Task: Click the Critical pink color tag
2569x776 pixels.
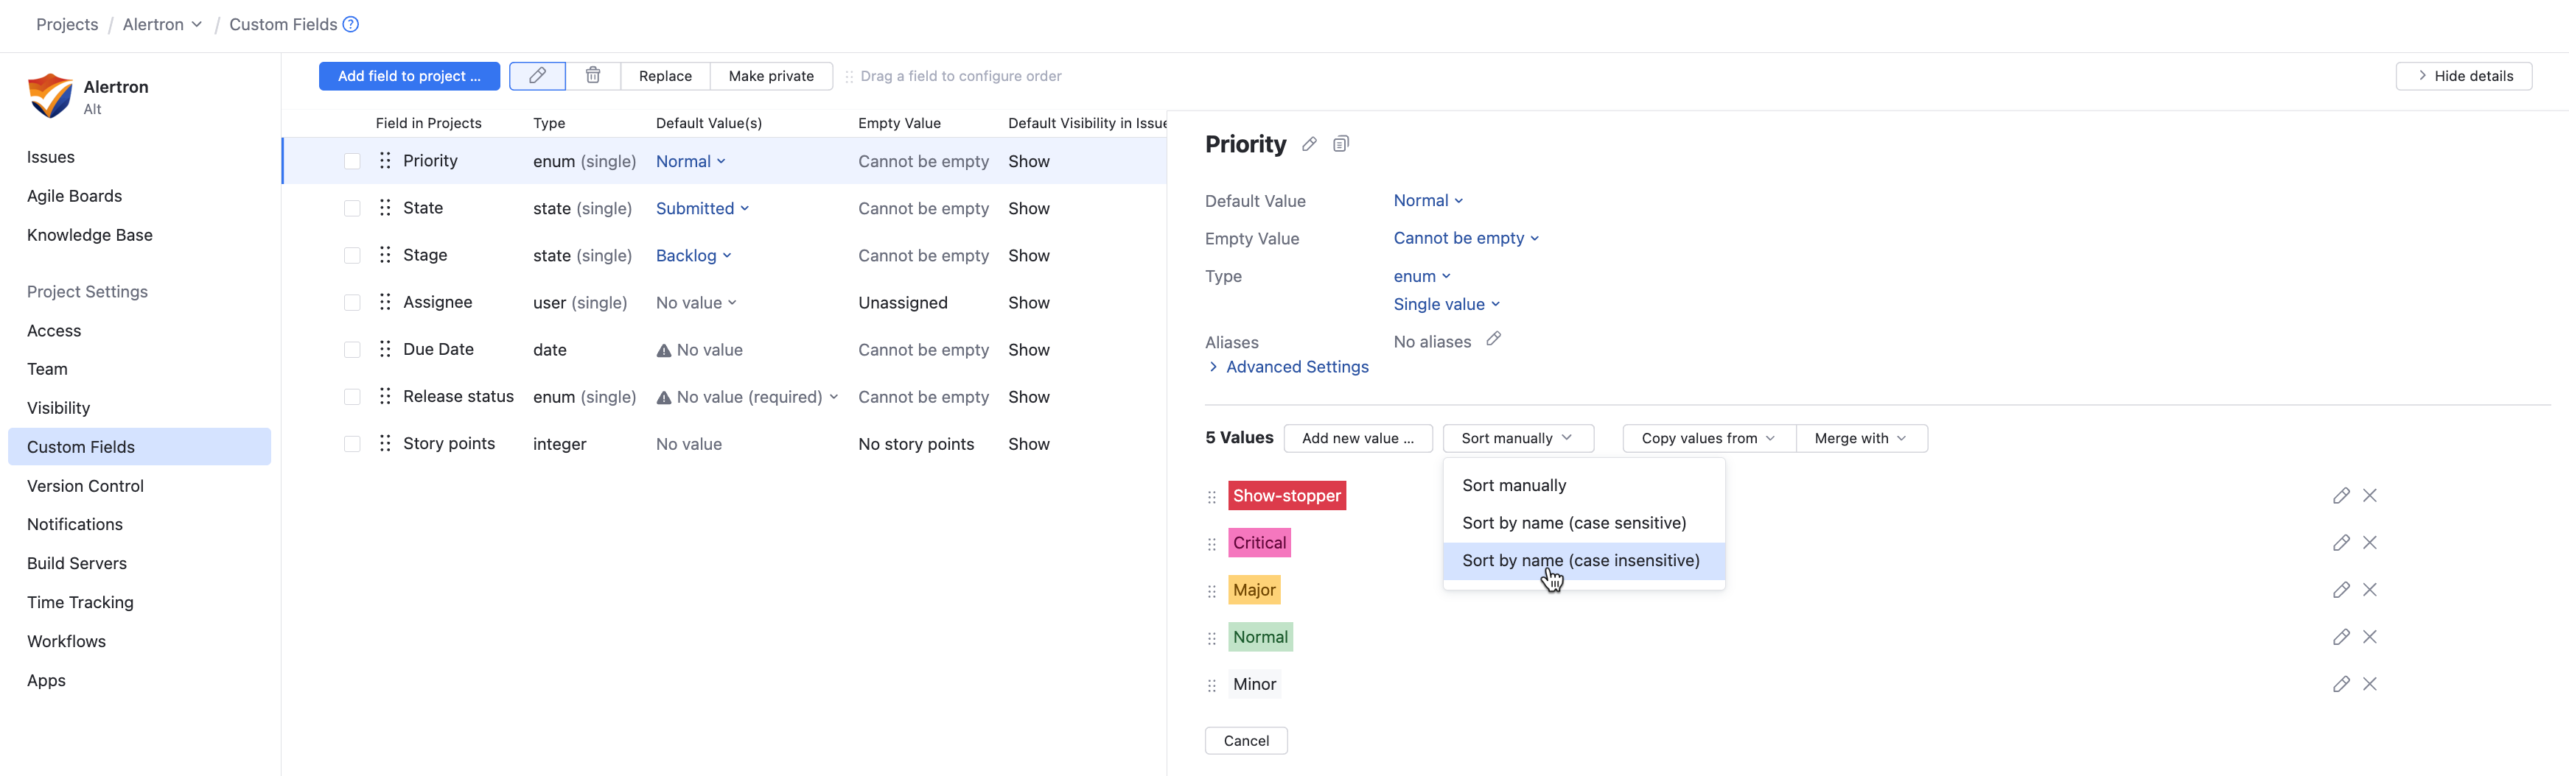Action: pos(1259,543)
